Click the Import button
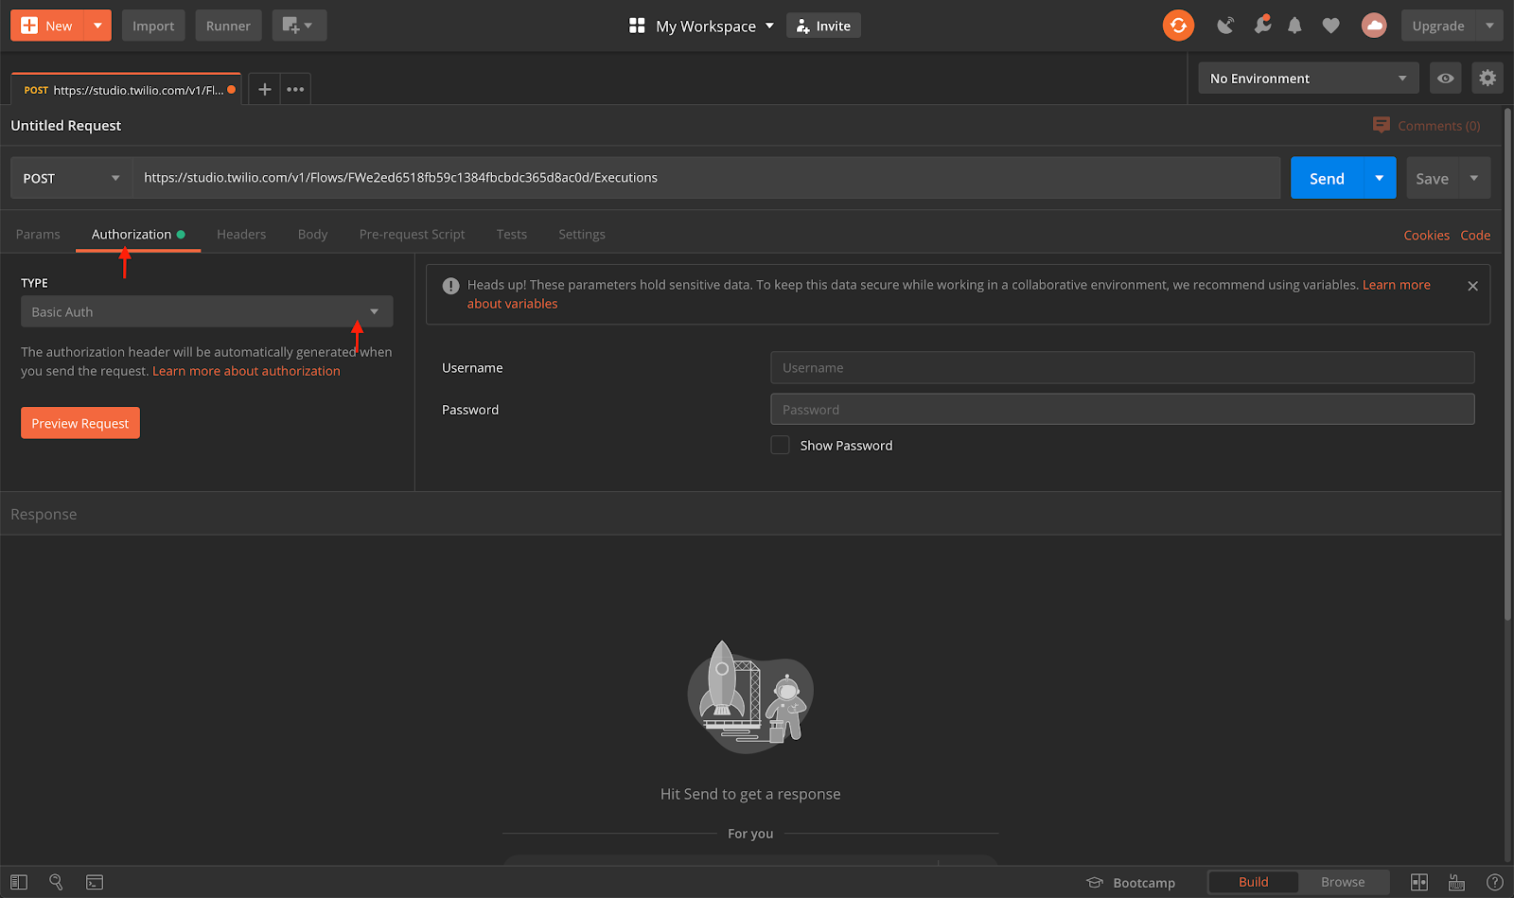Viewport: 1514px width, 898px height. tap(153, 26)
